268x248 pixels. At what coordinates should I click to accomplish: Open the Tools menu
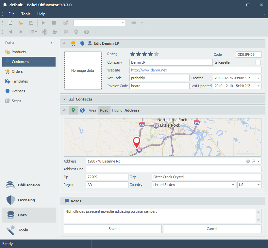coord(26,14)
